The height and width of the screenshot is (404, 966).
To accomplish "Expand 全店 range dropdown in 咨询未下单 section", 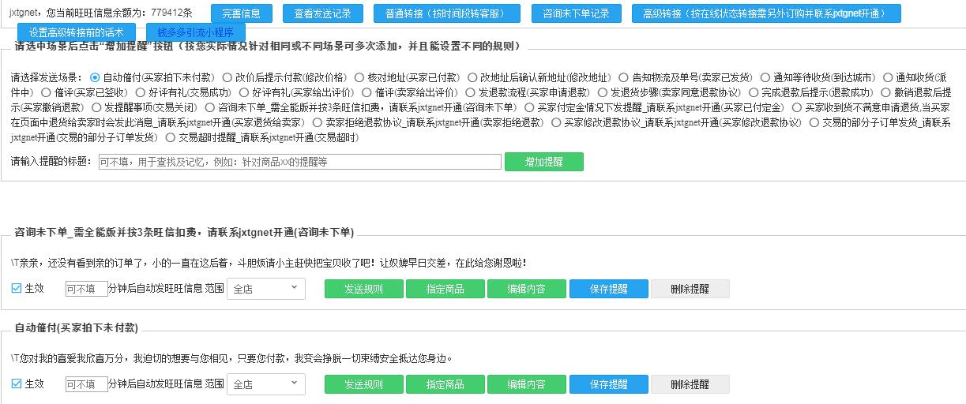I will (266, 289).
